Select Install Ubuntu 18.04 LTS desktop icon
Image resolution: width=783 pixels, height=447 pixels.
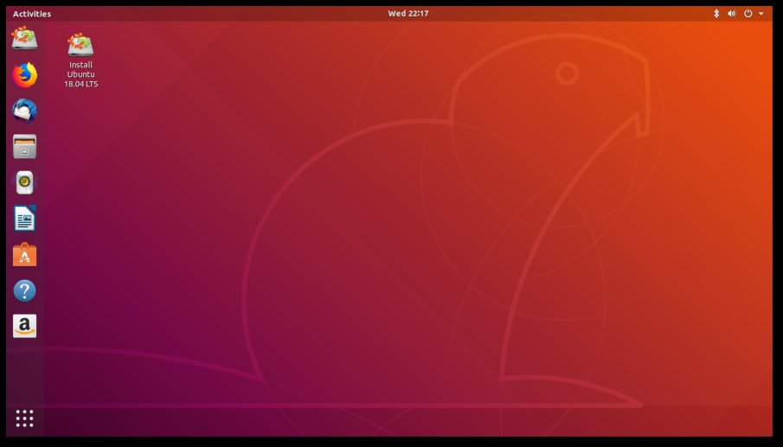(81, 61)
